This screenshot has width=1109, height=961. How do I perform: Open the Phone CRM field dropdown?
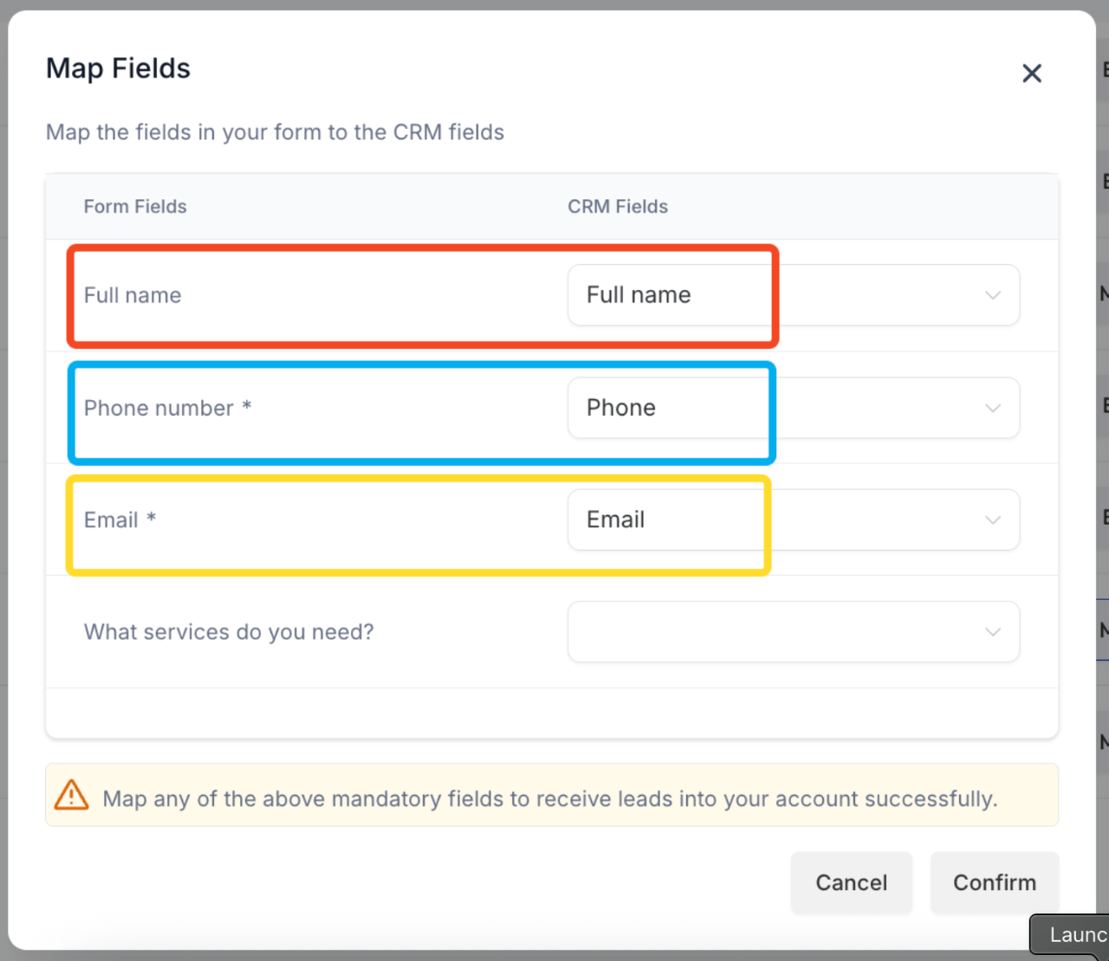point(794,408)
